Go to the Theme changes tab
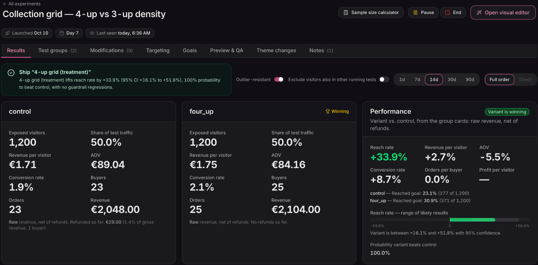 click(276, 50)
